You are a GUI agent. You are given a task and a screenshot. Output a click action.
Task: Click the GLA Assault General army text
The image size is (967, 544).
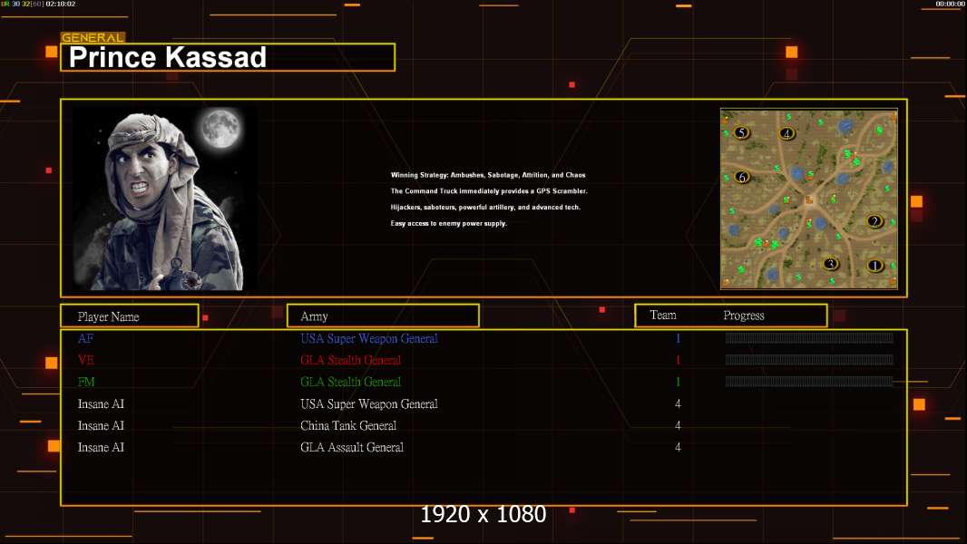(352, 447)
